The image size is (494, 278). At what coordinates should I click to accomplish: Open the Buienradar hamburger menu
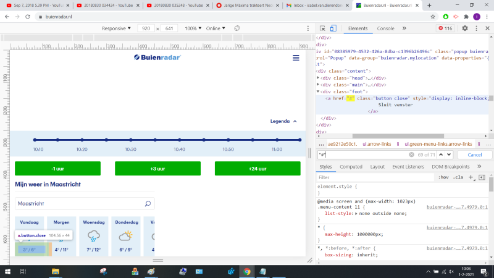click(x=296, y=57)
